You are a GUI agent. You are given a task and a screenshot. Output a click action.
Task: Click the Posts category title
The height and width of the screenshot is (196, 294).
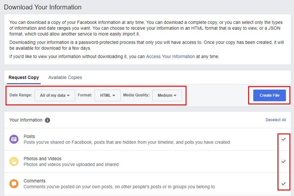pos(29,136)
